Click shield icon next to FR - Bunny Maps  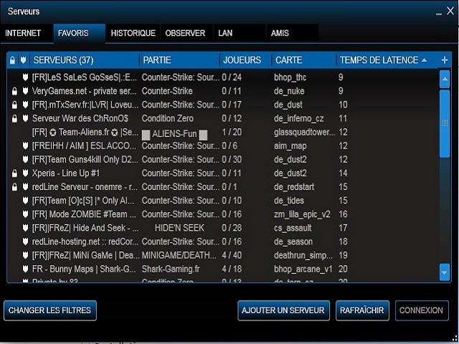pyautogui.click(x=26, y=269)
